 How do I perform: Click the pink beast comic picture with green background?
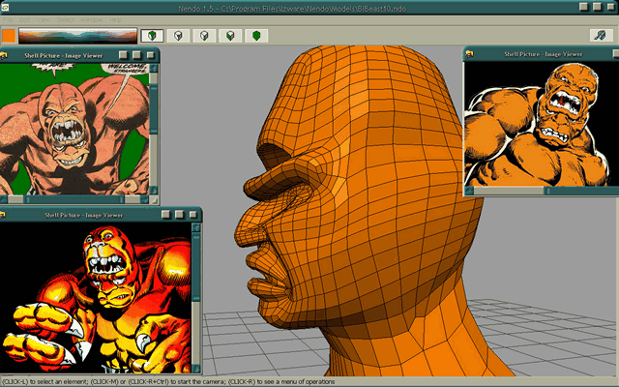pyautogui.click(x=74, y=129)
